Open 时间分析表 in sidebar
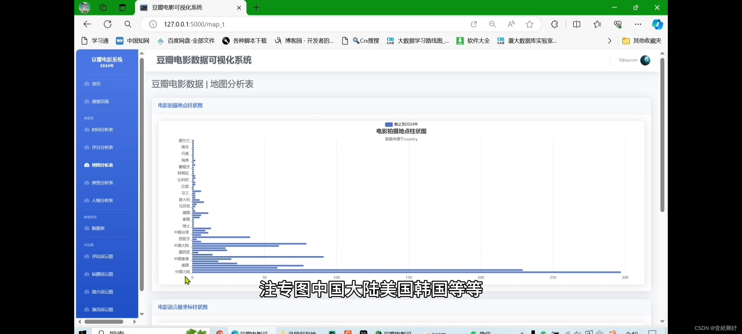Image resolution: width=742 pixels, height=334 pixels. [x=99, y=130]
